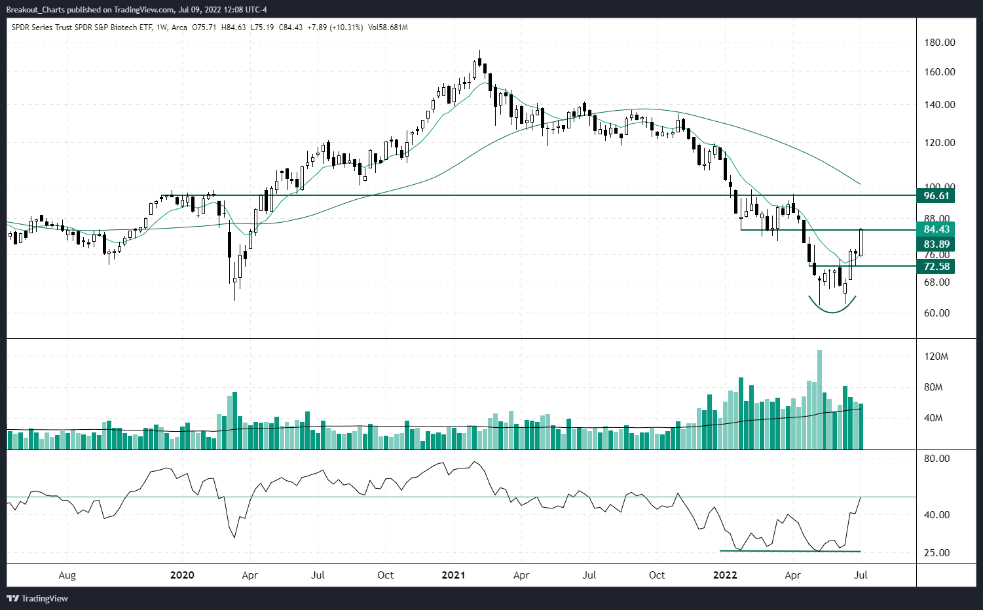Click the +7.89 (+10.31%) change value
983x610 pixels.
[x=335, y=28]
